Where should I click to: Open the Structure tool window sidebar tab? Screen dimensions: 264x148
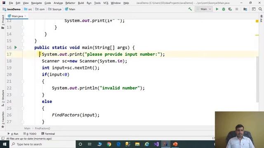point(3,98)
